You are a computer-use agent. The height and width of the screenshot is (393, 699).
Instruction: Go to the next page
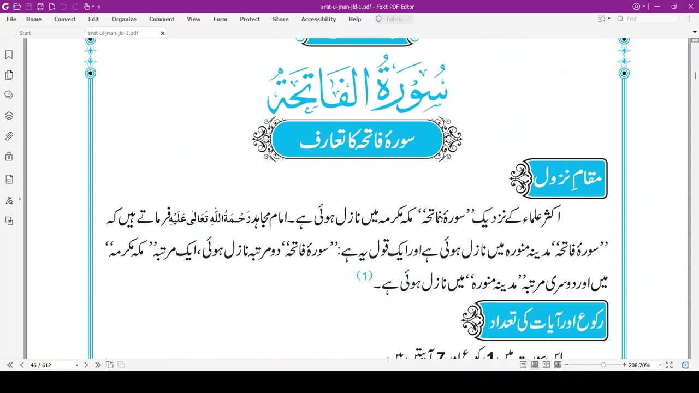point(86,365)
